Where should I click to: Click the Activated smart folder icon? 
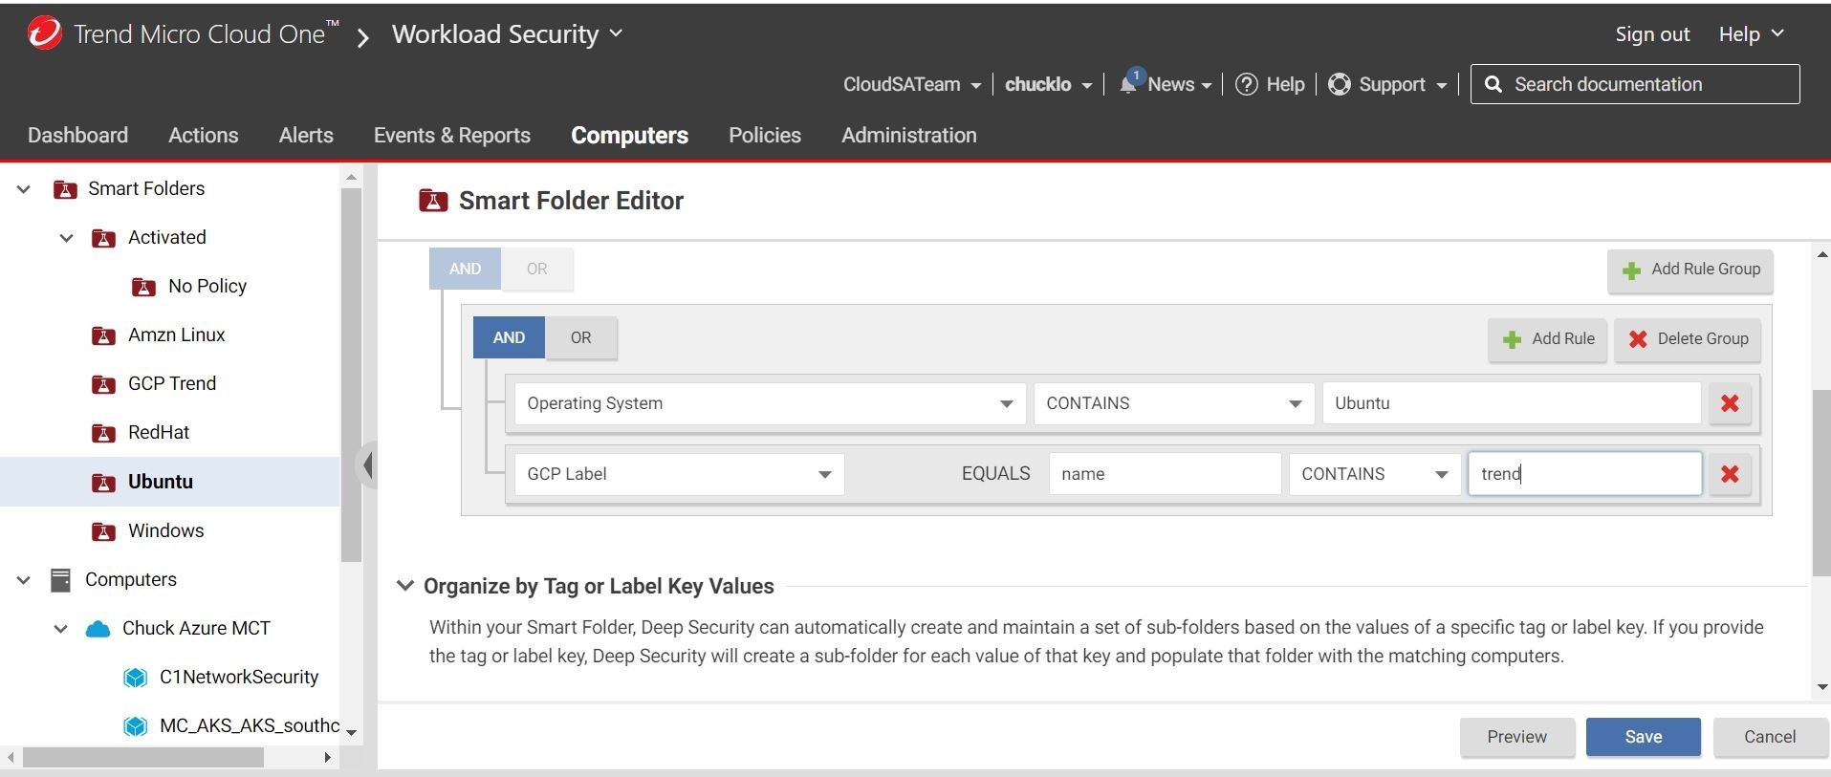tap(103, 238)
